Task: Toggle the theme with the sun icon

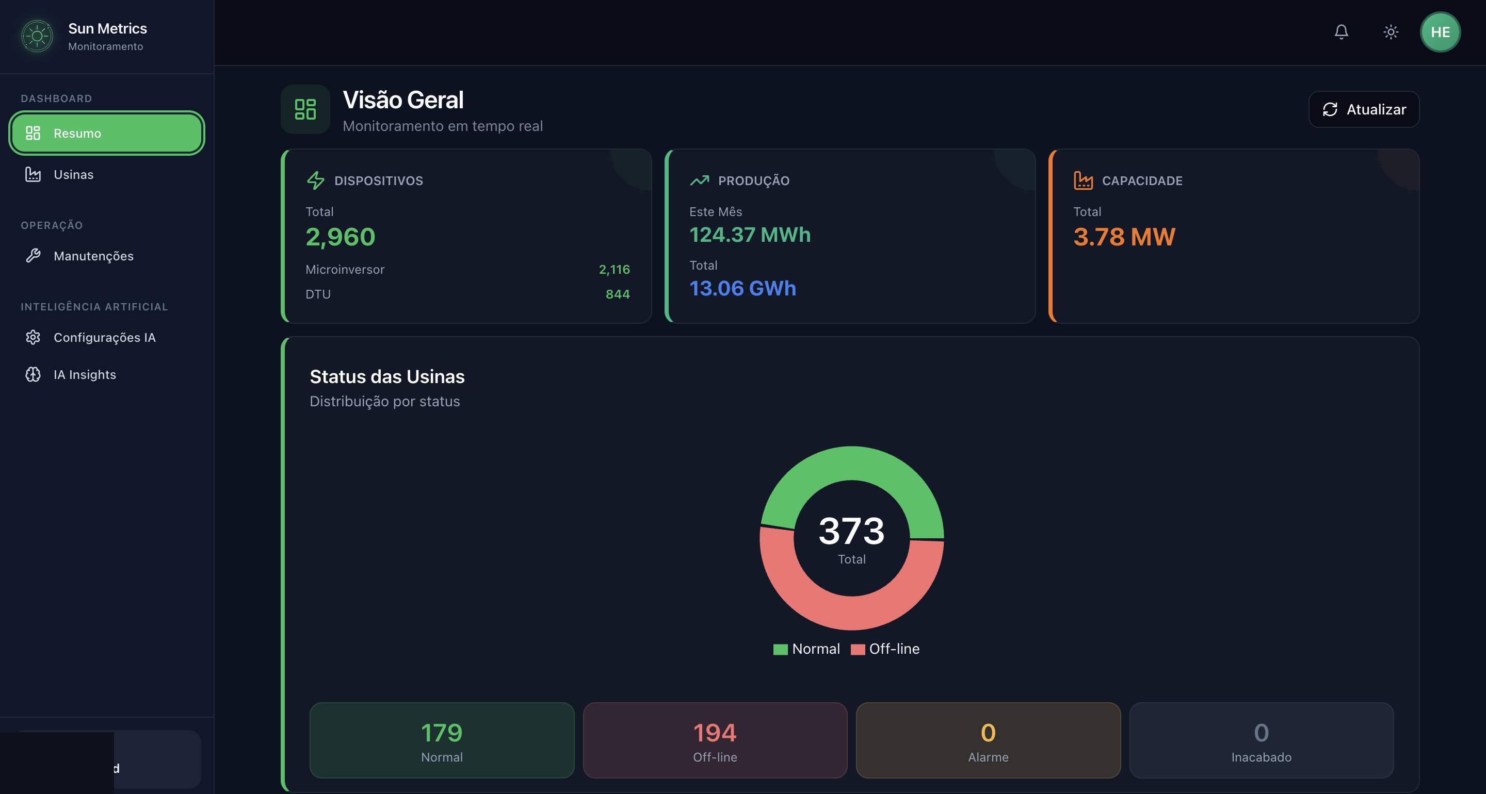Action: 1390,32
